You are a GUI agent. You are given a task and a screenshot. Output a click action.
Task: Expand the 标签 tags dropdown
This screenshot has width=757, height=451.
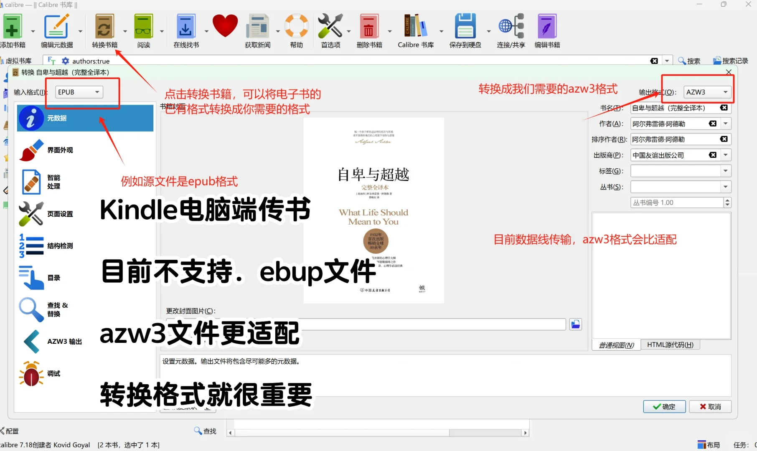pos(726,171)
